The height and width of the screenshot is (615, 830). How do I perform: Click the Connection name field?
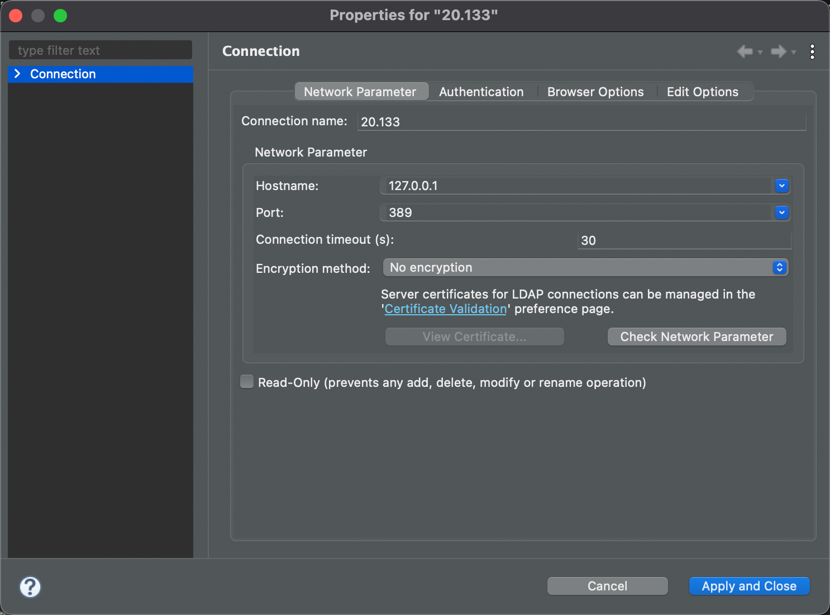[581, 121]
